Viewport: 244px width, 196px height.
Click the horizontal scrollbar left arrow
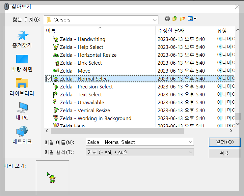coord(47,131)
